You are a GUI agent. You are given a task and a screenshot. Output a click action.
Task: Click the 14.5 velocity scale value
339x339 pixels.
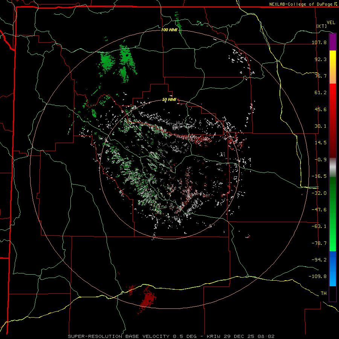(321, 143)
